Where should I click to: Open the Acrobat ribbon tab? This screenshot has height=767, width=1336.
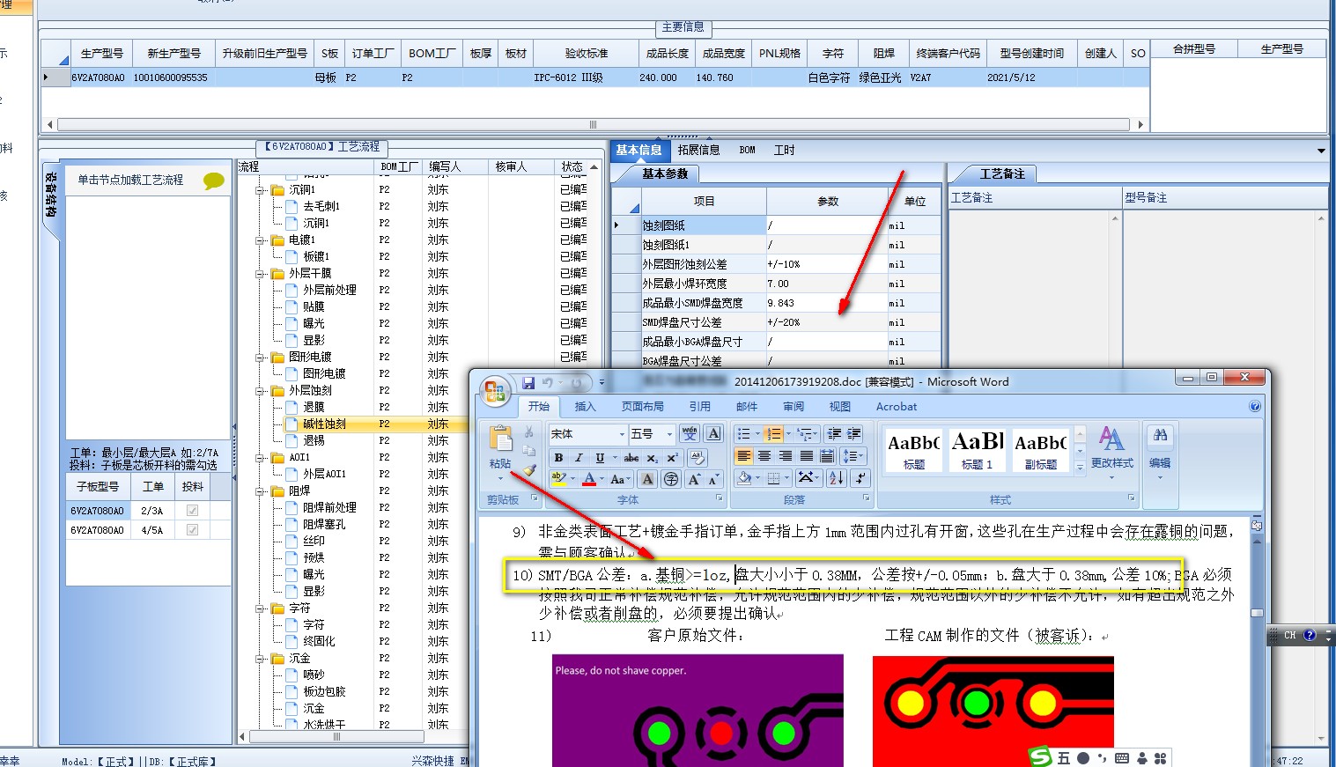tap(897, 407)
